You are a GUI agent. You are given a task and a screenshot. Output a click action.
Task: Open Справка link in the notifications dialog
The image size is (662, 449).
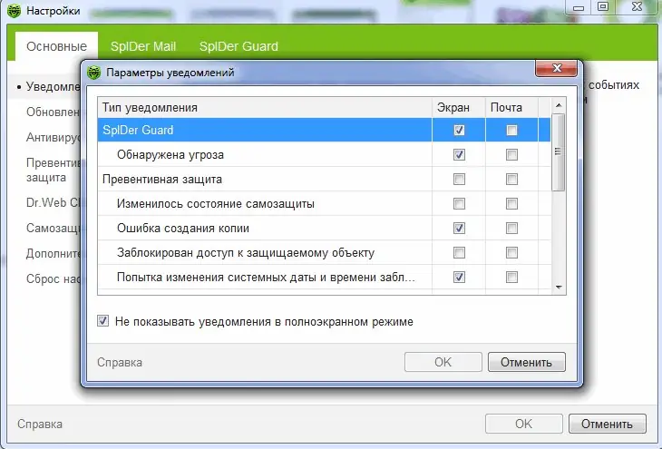point(120,363)
